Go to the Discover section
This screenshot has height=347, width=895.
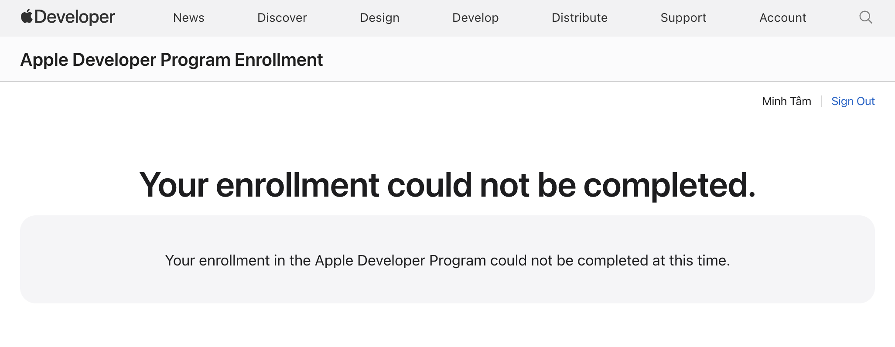pyautogui.click(x=282, y=18)
